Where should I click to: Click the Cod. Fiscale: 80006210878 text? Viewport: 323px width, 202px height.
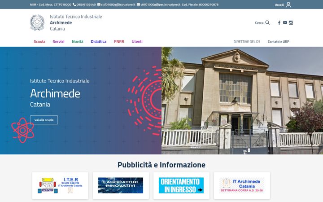[200, 4]
